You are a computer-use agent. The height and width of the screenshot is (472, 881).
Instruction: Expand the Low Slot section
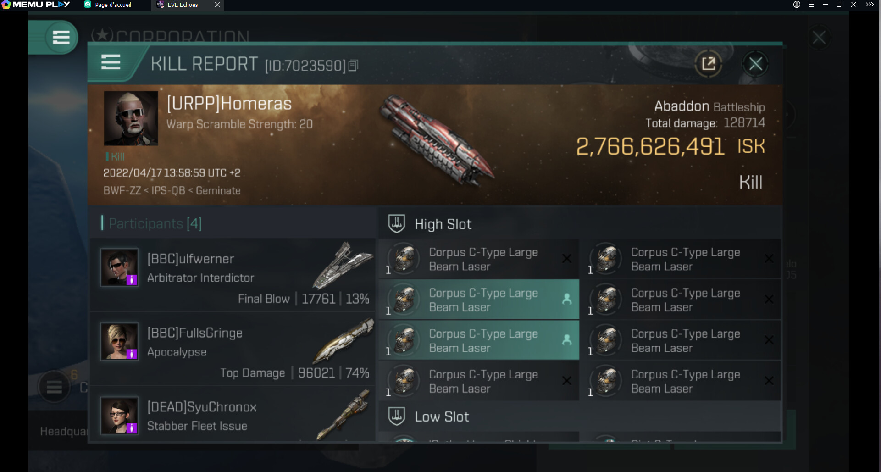tap(442, 416)
